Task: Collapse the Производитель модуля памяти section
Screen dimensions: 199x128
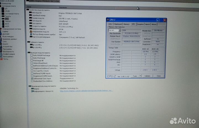Action: tap(30, 86)
